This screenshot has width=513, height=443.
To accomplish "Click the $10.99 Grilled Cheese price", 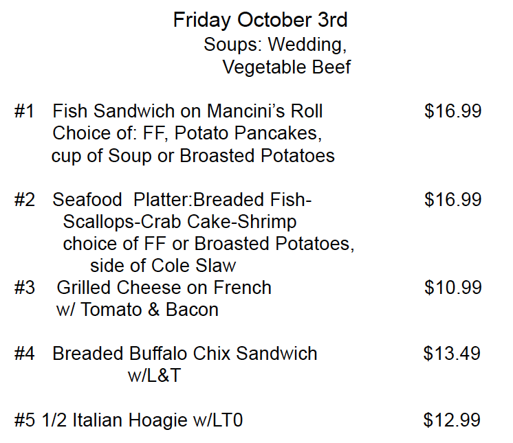I will click(452, 288).
